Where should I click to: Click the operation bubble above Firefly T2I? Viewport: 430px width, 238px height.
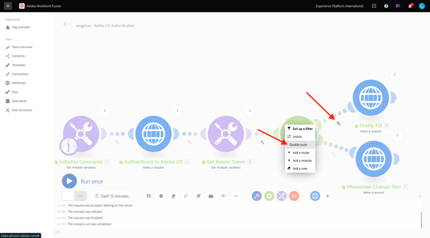(394, 75)
